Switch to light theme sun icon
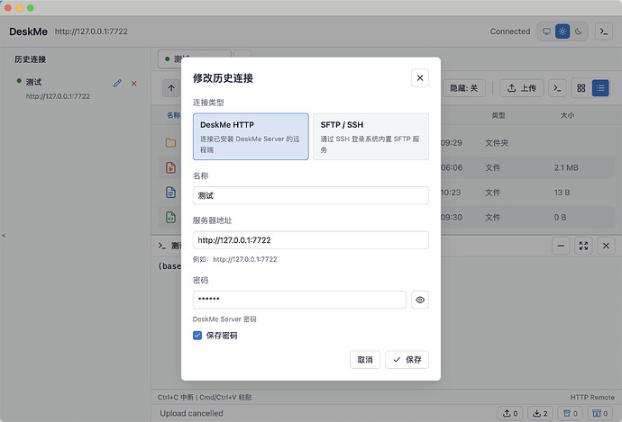The width and height of the screenshot is (622, 422). 563,31
